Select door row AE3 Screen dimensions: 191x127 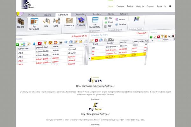coord(50,59)
